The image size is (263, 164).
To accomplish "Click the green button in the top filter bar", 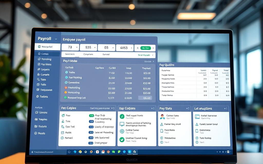I will [x=145, y=48].
